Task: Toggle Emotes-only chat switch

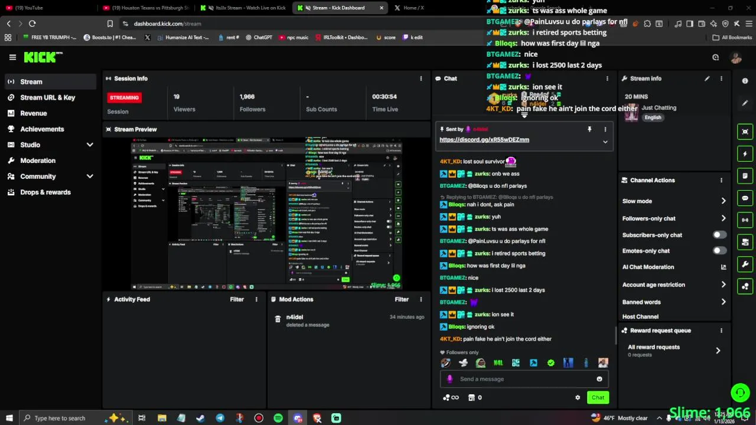Action: (x=719, y=251)
